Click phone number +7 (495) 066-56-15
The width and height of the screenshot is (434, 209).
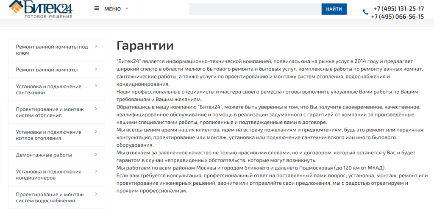pyautogui.click(x=397, y=17)
